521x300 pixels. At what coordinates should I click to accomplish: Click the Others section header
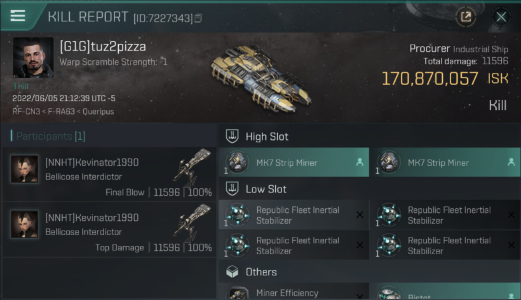tap(261, 272)
